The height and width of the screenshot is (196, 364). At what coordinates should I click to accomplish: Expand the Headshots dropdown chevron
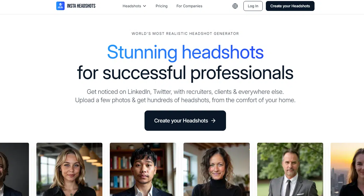tap(145, 6)
